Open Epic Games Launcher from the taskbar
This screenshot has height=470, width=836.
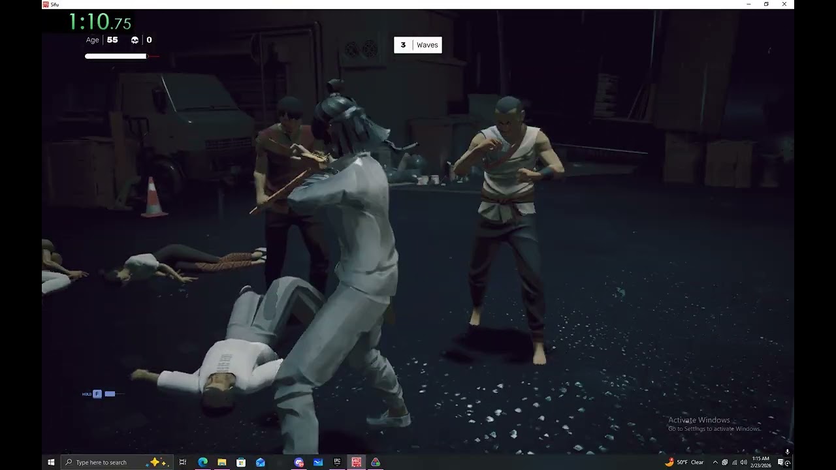(x=337, y=462)
